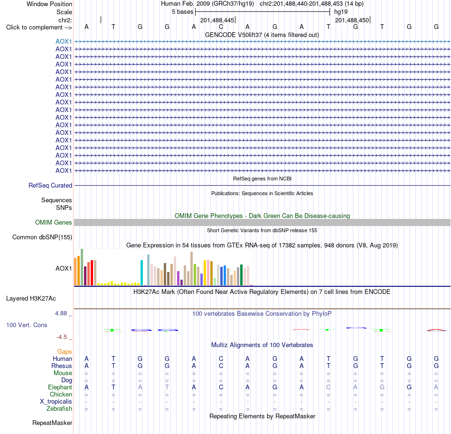Screen dimensions: 451x434
Task: Click the 201,488,445 ruler coordinate
Action: click(217, 20)
